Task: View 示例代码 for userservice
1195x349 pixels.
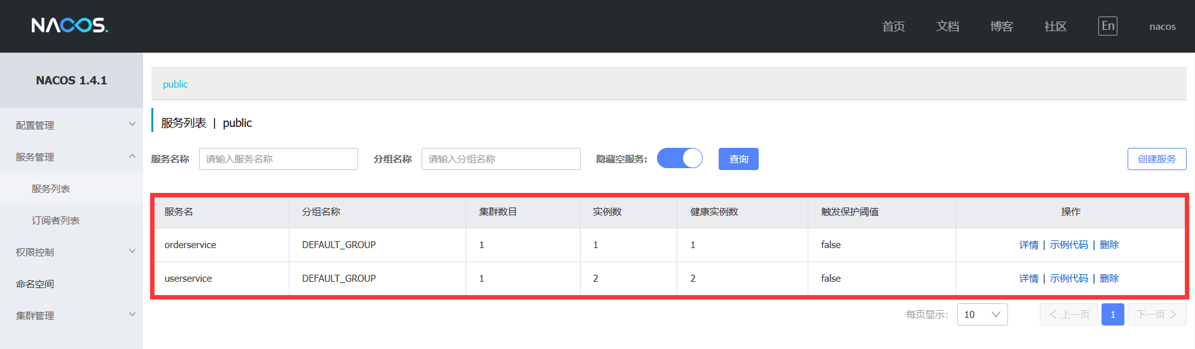Action: (x=1068, y=279)
